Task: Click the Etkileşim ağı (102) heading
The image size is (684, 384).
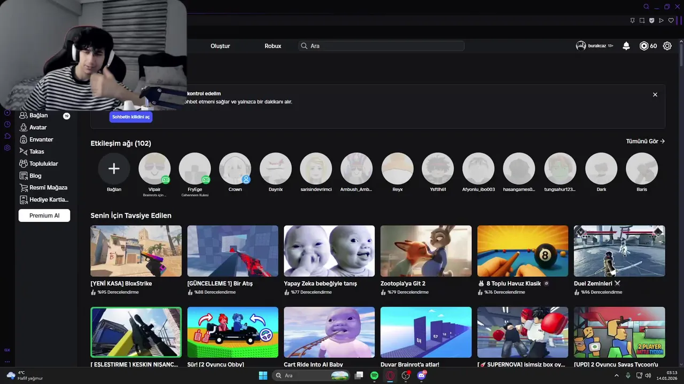Action: [x=121, y=143]
